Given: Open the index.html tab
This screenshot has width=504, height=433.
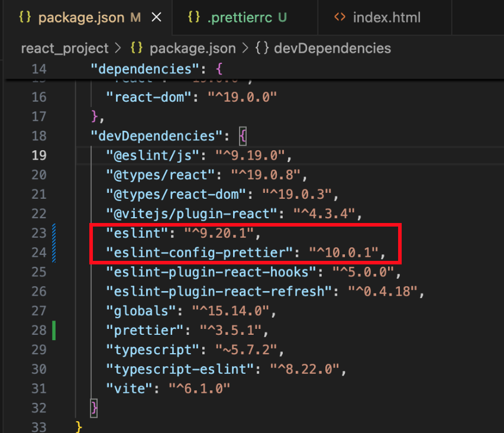Looking at the screenshot, I should point(385,17).
